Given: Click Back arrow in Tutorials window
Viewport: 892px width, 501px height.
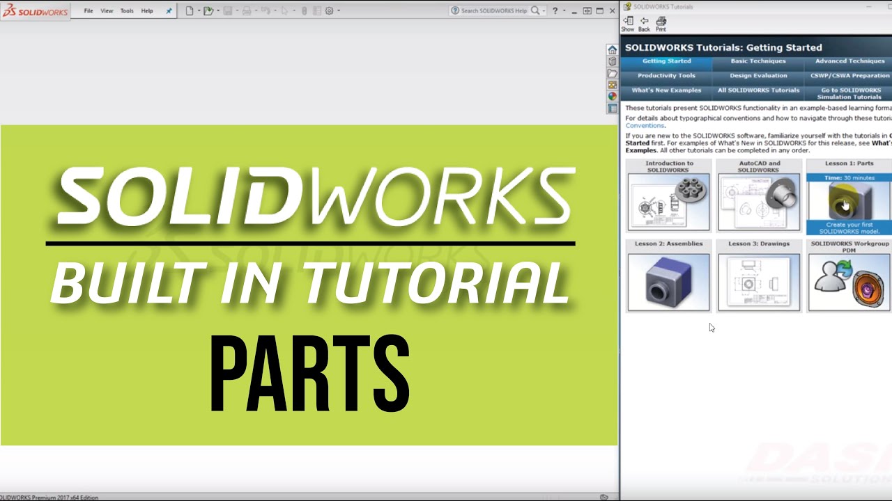Looking at the screenshot, I should click(645, 24).
